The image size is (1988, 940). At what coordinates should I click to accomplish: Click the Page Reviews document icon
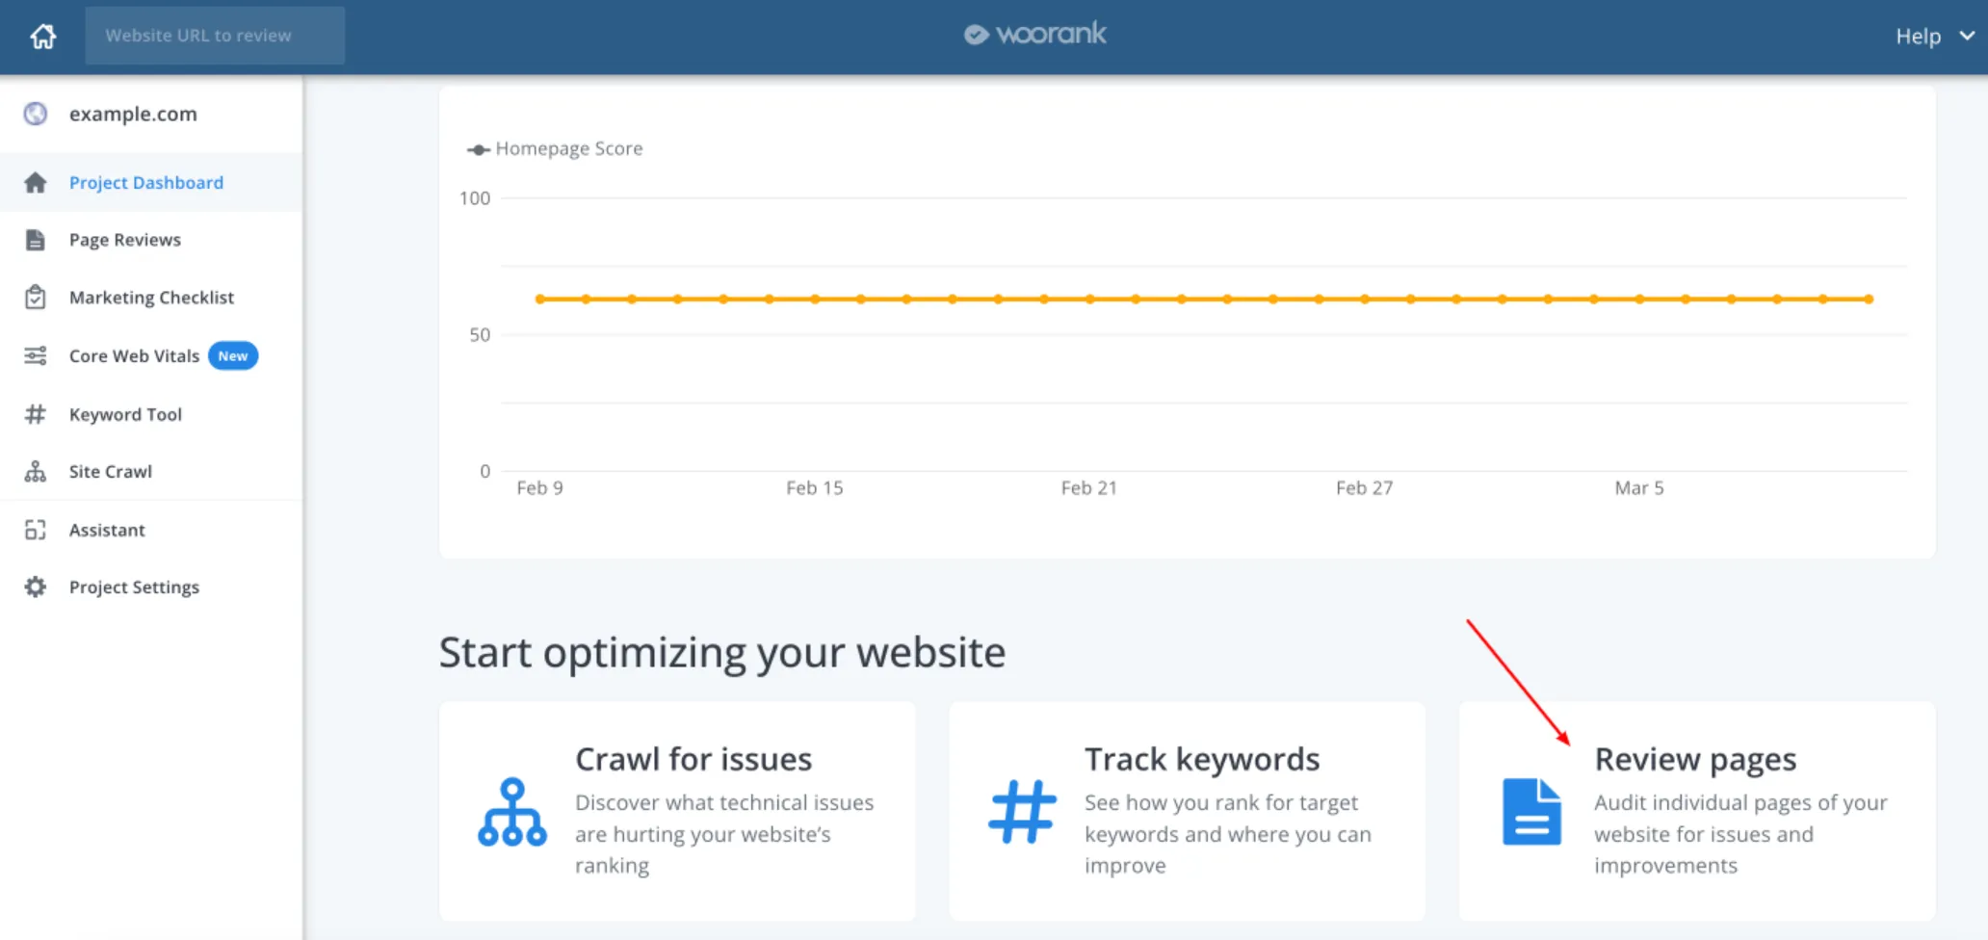(x=36, y=240)
